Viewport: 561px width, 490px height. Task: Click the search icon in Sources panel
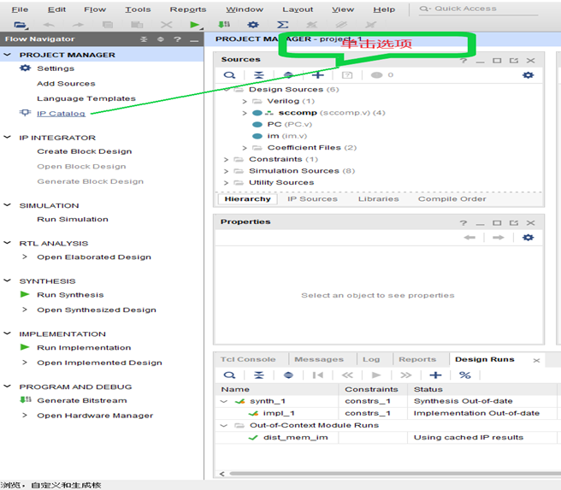pyautogui.click(x=229, y=75)
